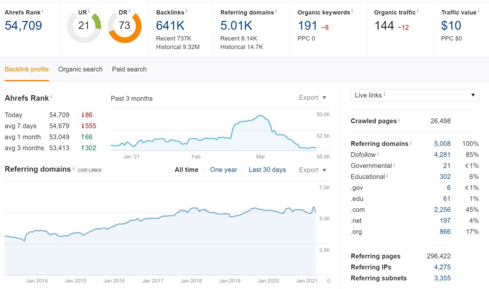Click the Past 3 months label
489x289 pixels.
[x=132, y=98]
